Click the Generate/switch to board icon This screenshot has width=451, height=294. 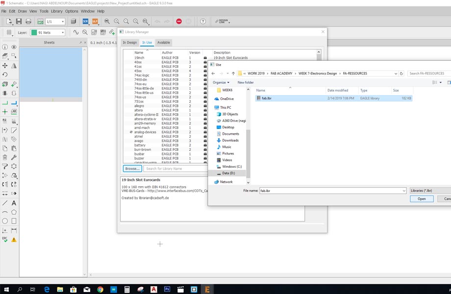40,21
